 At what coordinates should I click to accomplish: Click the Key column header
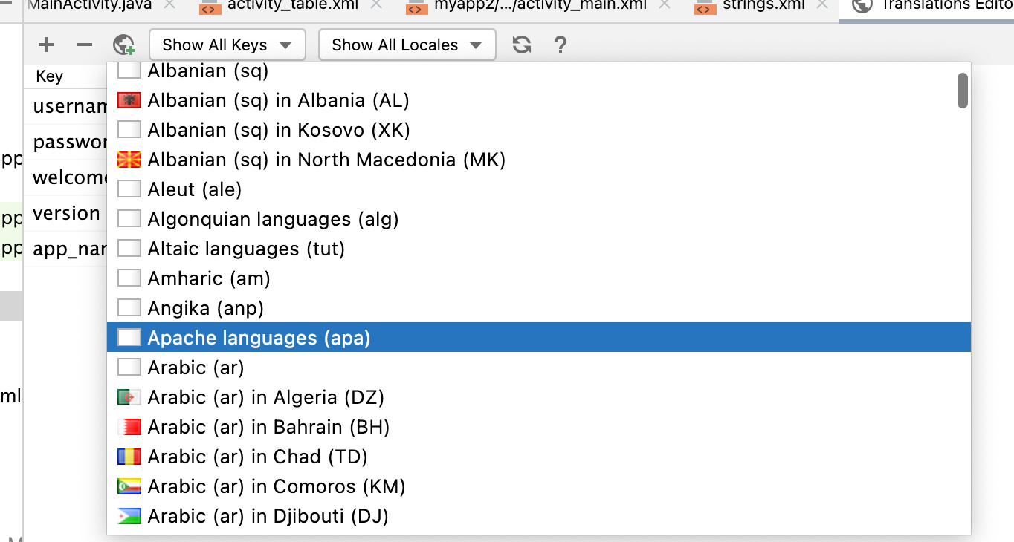point(65,76)
